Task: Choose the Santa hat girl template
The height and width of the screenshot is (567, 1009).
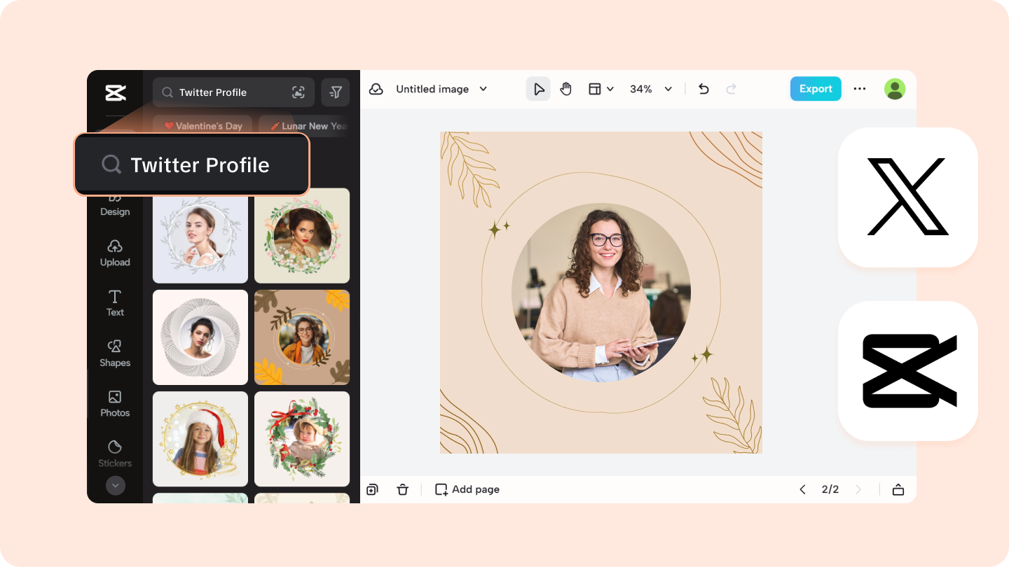Action: pyautogui.click(x=200, y=439)
